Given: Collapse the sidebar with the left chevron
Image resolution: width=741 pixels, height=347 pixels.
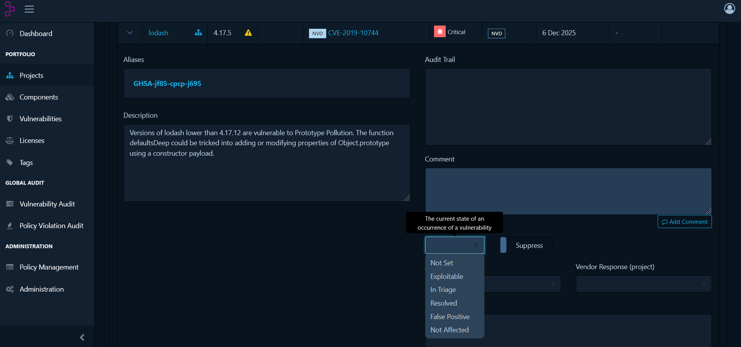Looking at the screenshot, I should coord(82,337).
